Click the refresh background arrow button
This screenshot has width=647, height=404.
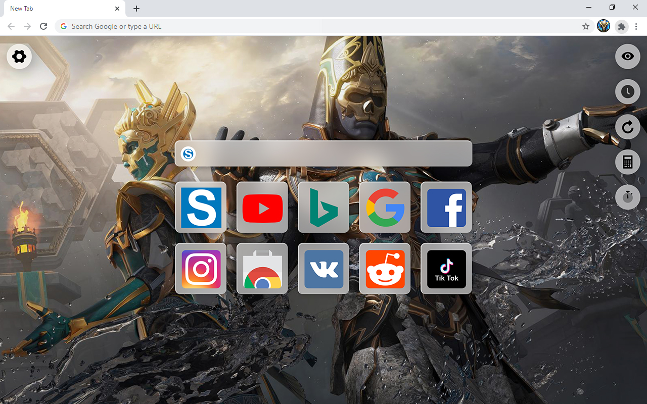pyautogui.click(x=628, y=127)
